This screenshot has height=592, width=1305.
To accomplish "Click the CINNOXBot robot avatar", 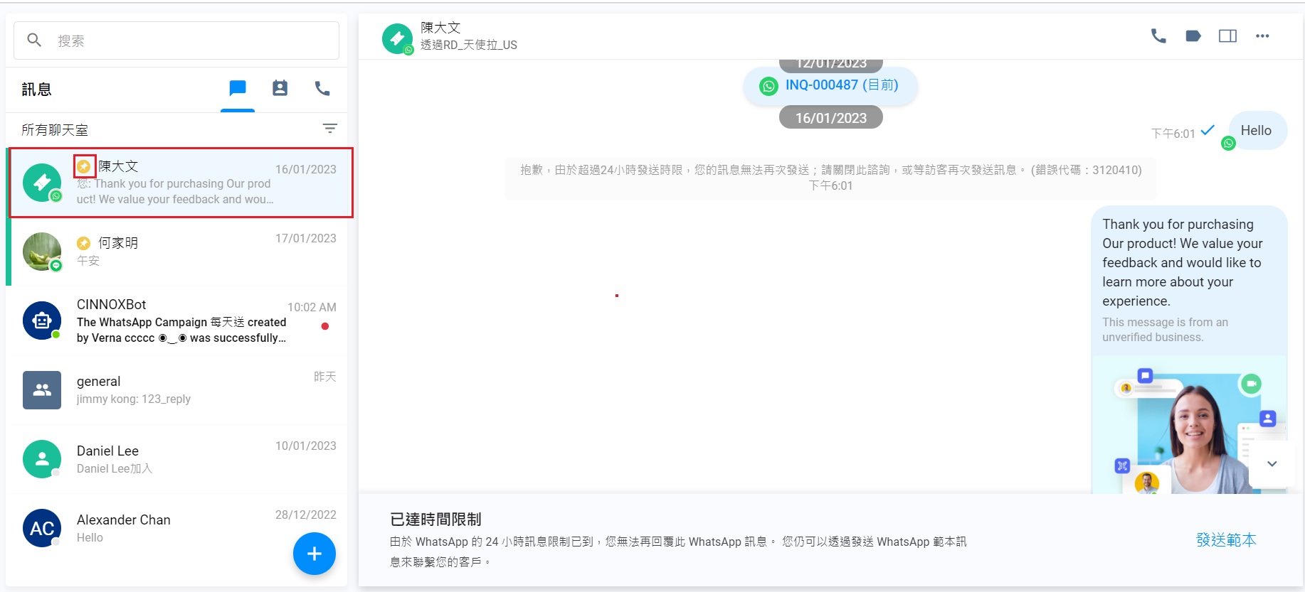I will point(42,321).
